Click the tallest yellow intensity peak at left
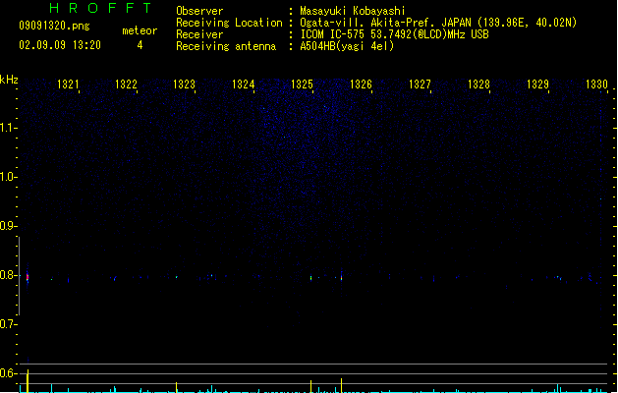The width and height of the screenshot is (618, 393). 28,381
